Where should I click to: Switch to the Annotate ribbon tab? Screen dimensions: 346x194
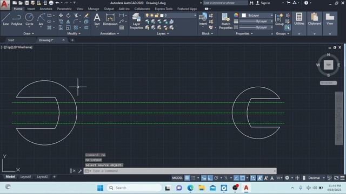[46, 9]
